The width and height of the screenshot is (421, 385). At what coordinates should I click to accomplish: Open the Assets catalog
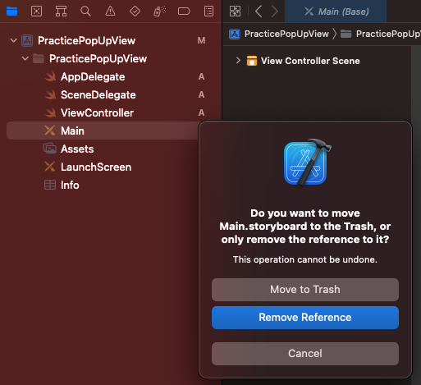77,149
